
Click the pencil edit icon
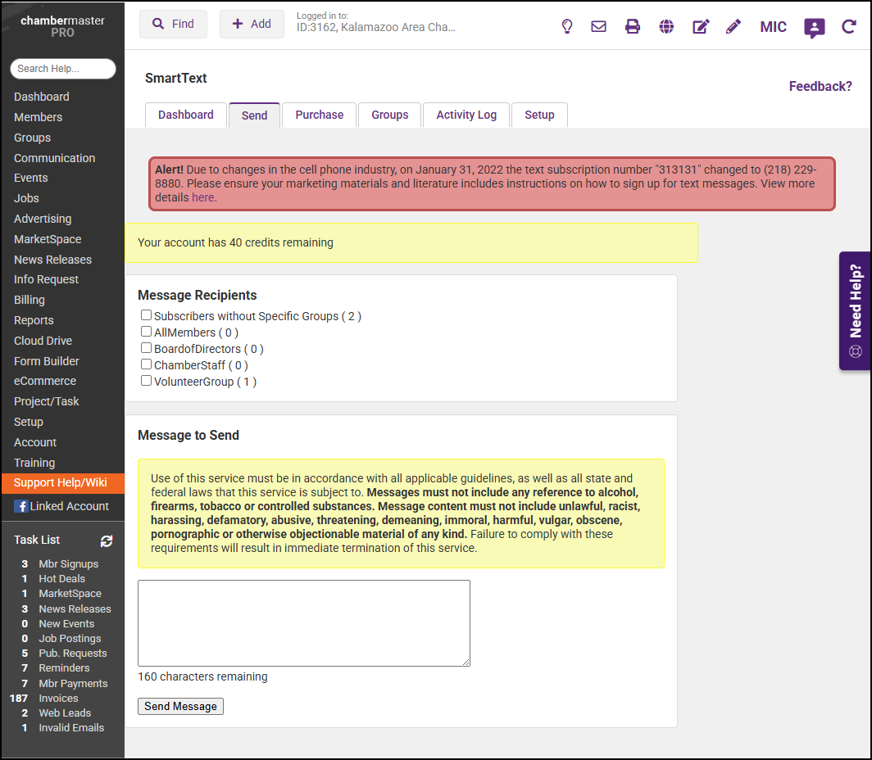(733, 26)
